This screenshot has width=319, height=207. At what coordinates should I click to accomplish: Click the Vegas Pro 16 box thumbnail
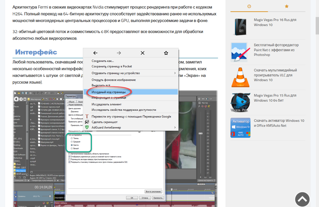pyautogui.click(x=240, y=27)
